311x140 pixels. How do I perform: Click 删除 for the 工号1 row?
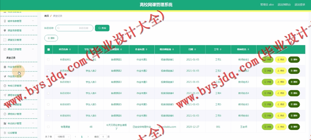294,59
